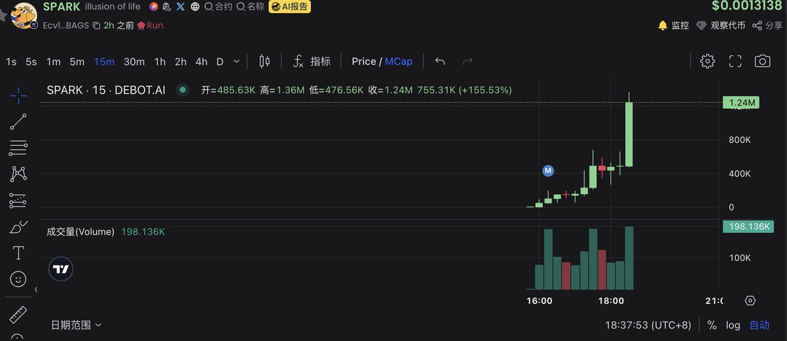Click the favorite star beside the token avatar
The width and height of the screenshot is (787, 341).
(x=3, y=16)
